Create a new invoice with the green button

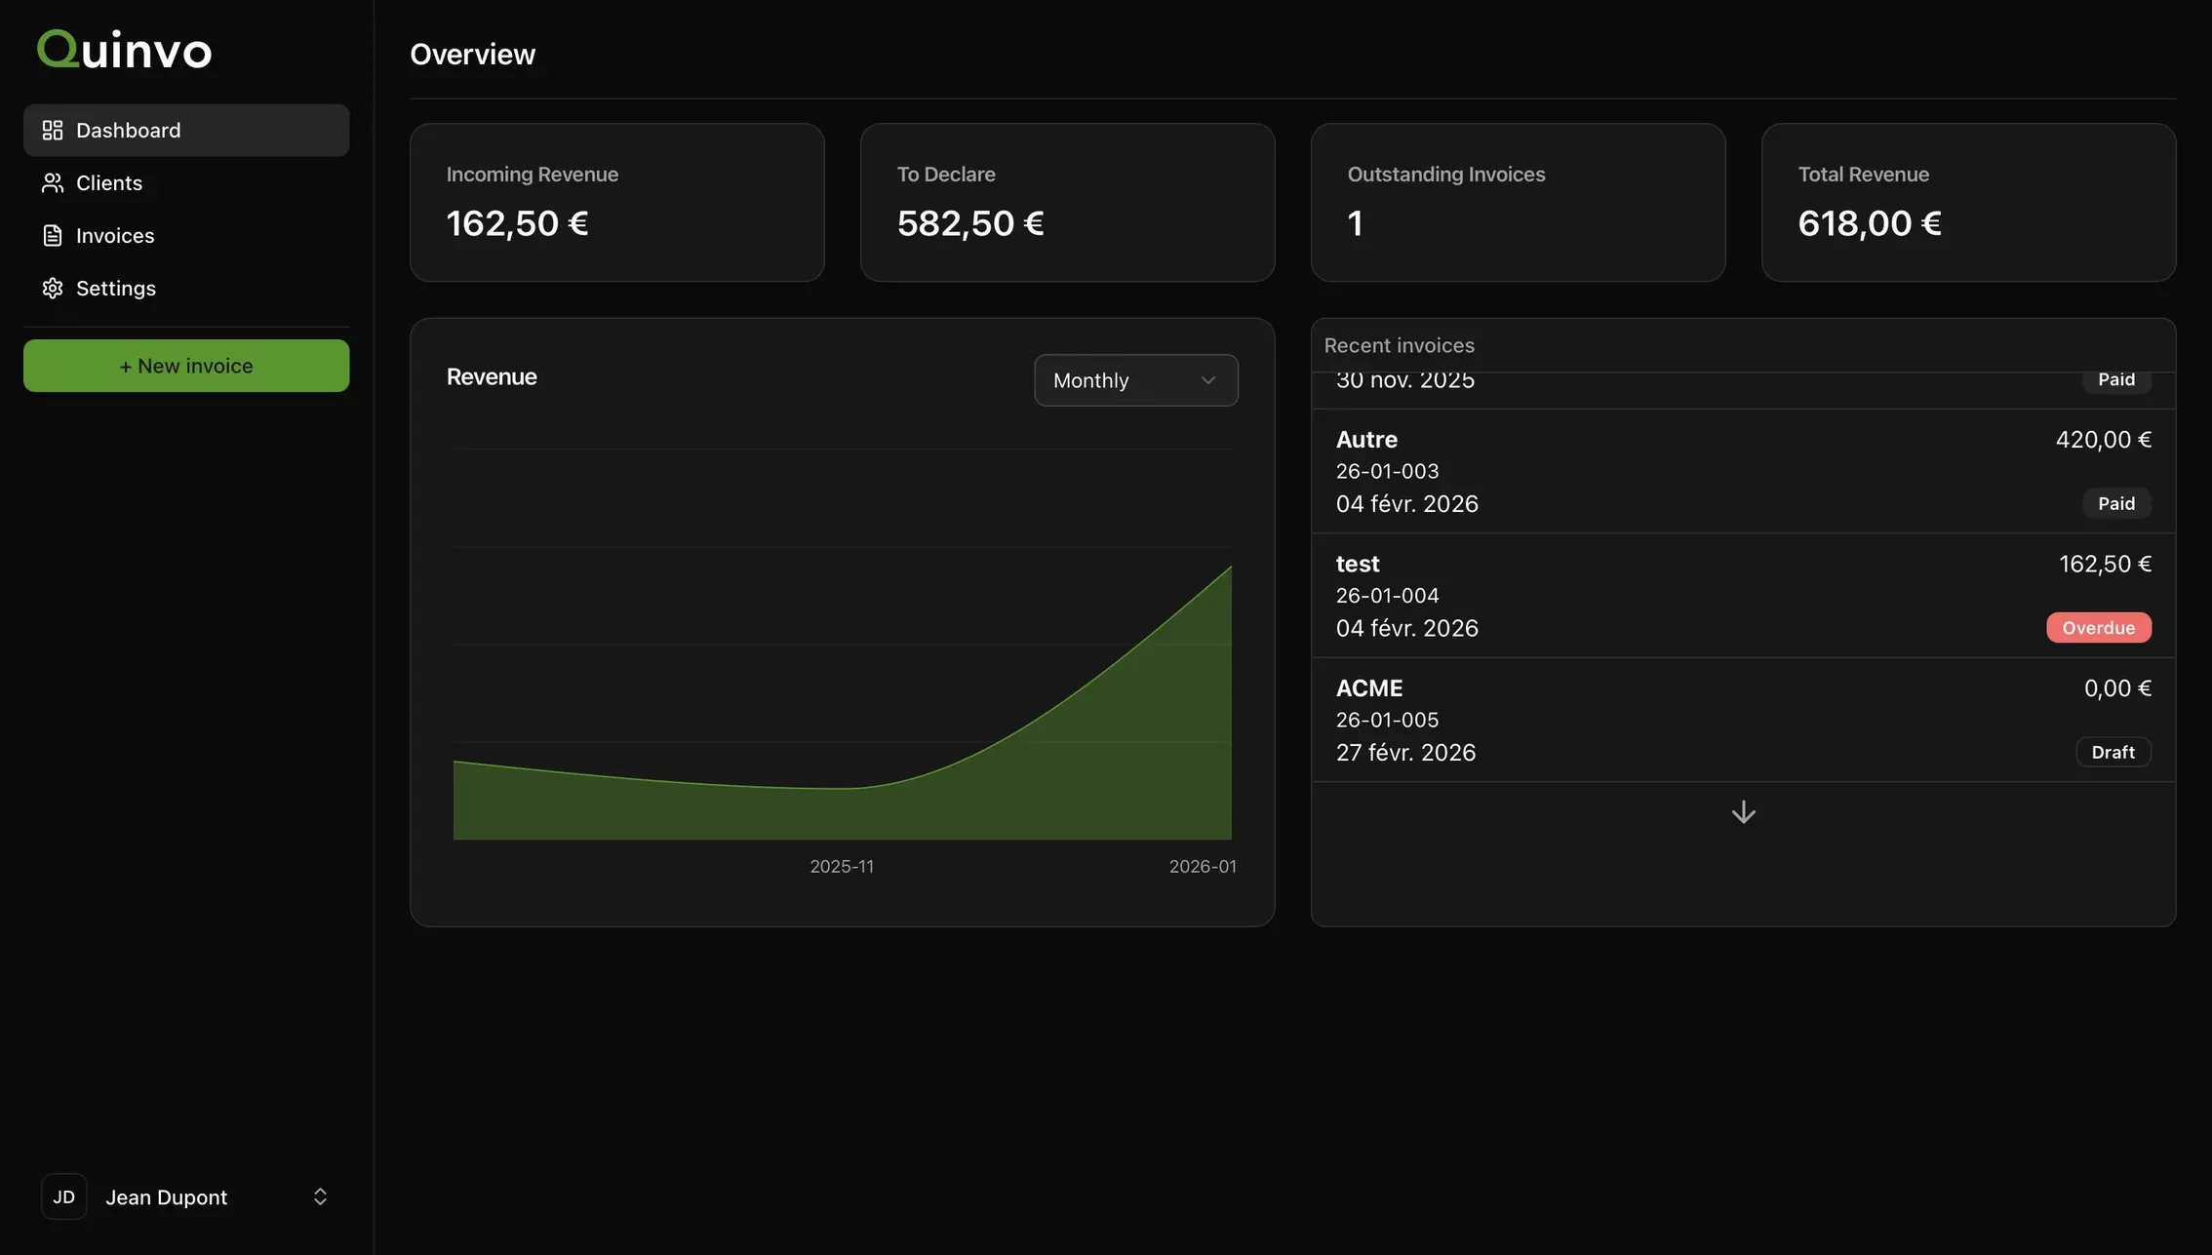point(186,366)
